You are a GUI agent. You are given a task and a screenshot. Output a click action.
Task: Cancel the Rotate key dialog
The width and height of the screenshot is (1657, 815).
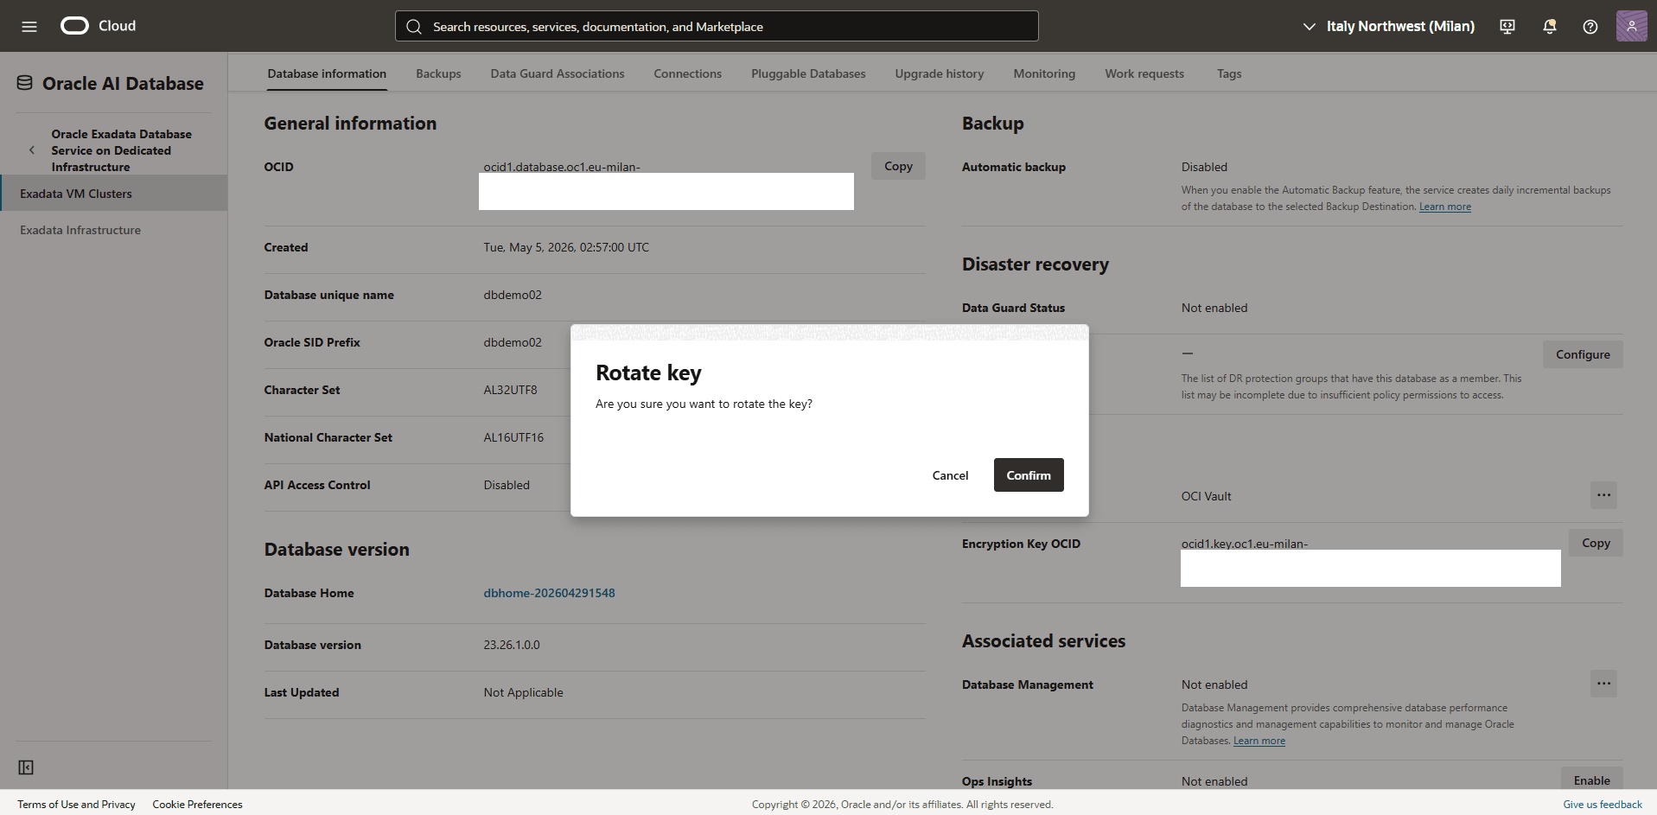pos(950,475)
